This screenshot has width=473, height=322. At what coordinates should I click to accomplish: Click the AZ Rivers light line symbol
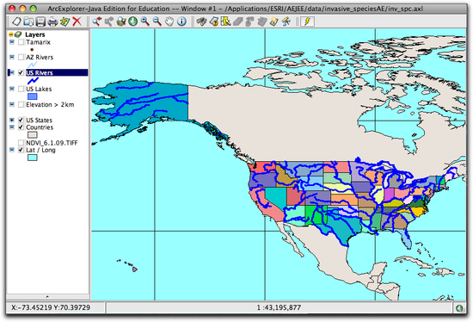tap(33, 65)
